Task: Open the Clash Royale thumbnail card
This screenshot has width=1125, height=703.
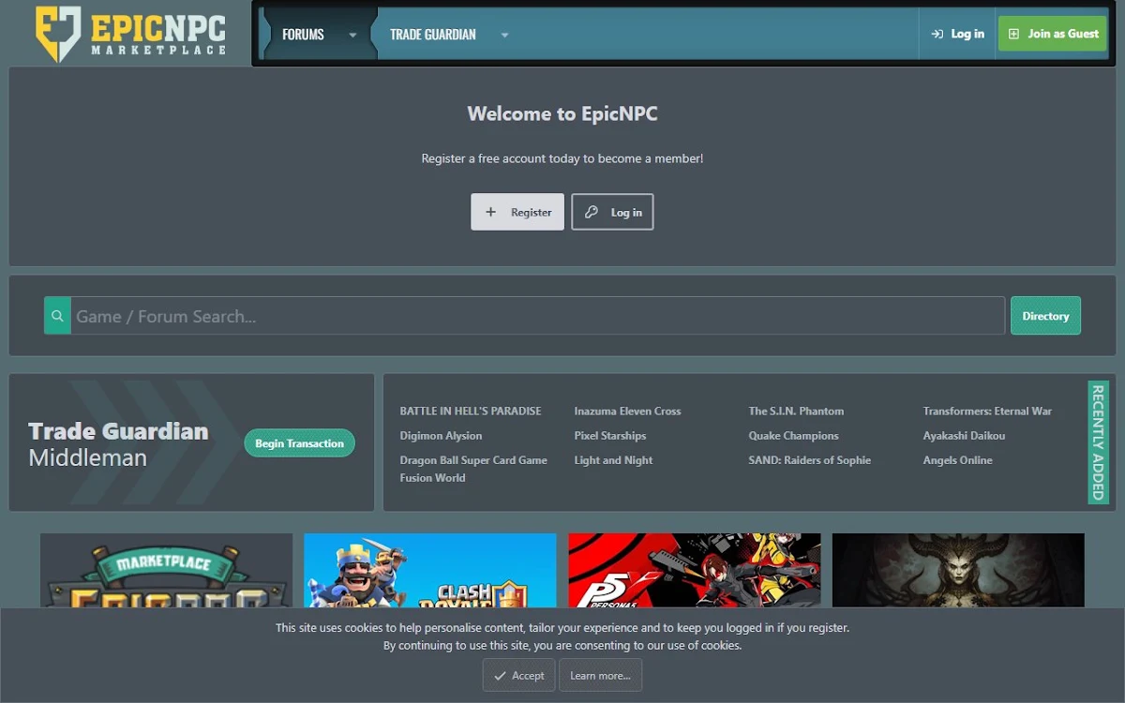Action: pos(430,571)
